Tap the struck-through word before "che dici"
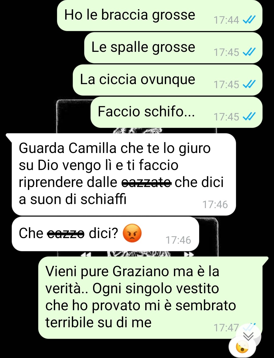This screenshot has width=274, height=358. coord(147,182)
